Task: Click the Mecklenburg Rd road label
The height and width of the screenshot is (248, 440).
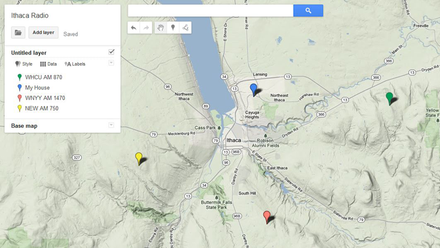Action: click(181, 133)
